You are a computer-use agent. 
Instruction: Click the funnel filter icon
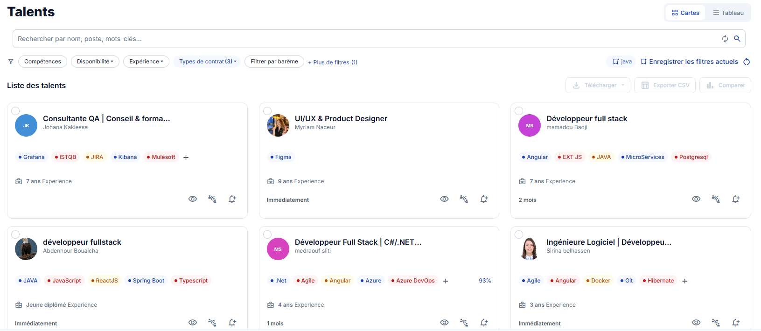click(x=11, y=62)
